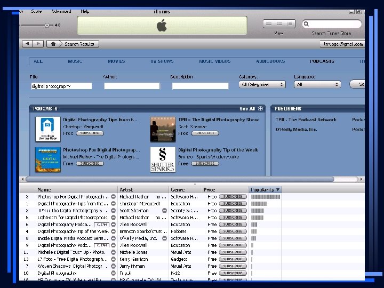
Task: Focus the Search iTunes Store box
Action: tap(332, 24)
